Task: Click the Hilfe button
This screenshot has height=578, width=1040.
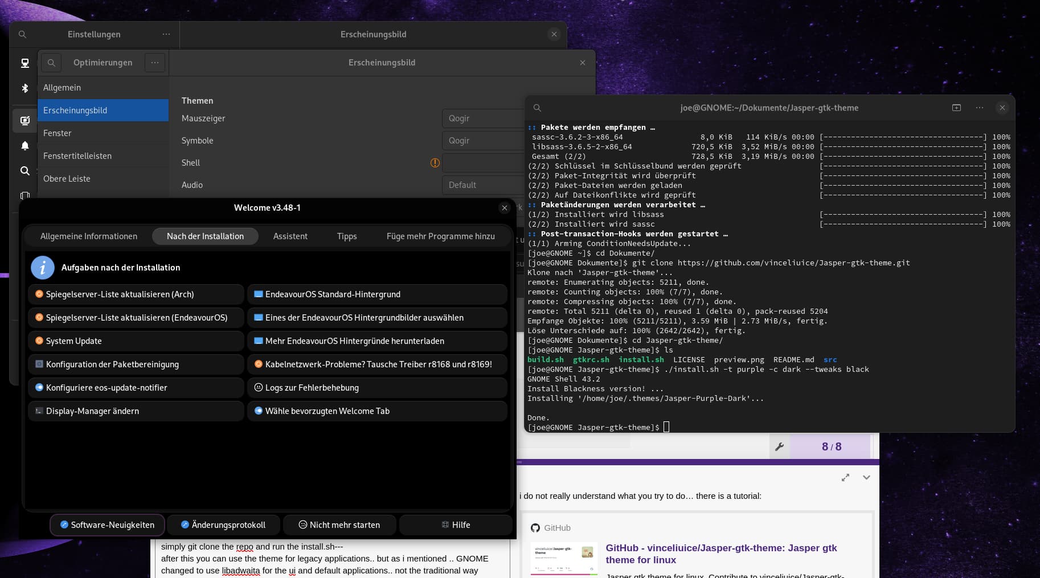Action: (x=456, y=525)
